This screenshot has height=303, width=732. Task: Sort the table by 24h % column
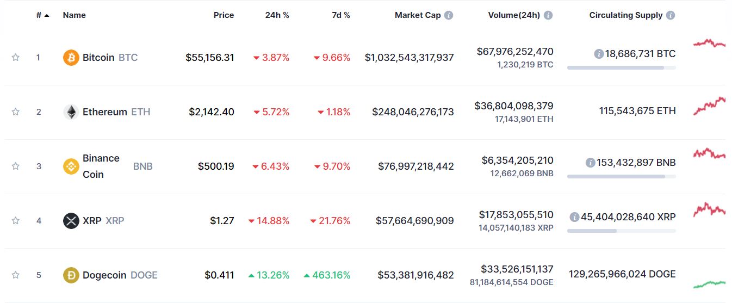click(x=277, y=15)
